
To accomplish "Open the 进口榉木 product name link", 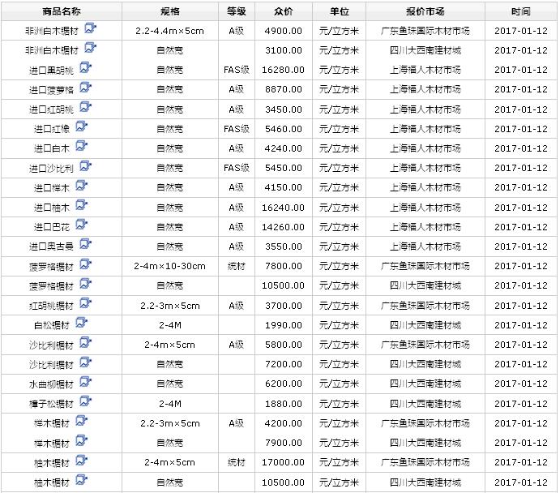I will pyautogui.click(x=52, y=188).
